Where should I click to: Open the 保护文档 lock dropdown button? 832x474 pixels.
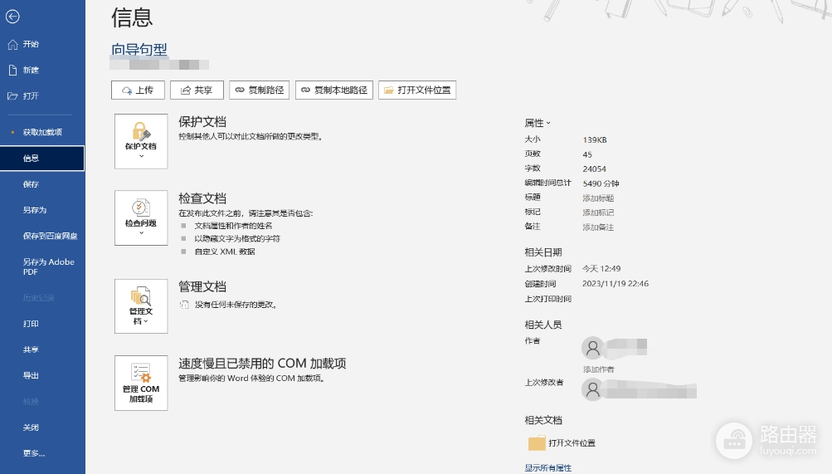tap(141, 141)
